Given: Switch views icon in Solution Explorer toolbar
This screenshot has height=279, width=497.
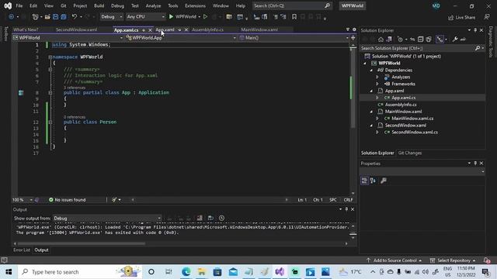Looking at the screenshot, I should 389,40.
